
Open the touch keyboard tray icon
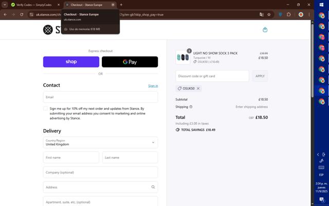click(x=321, y=167)
